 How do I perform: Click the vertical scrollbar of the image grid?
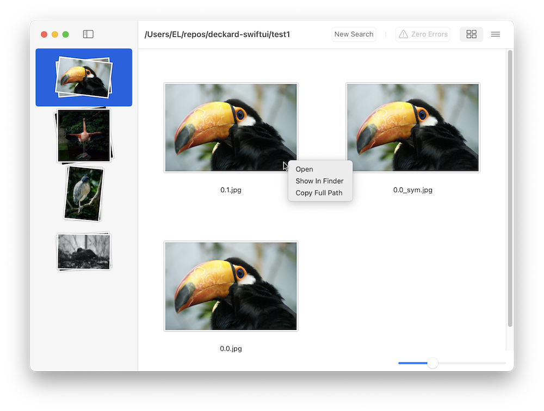(510, 188)
